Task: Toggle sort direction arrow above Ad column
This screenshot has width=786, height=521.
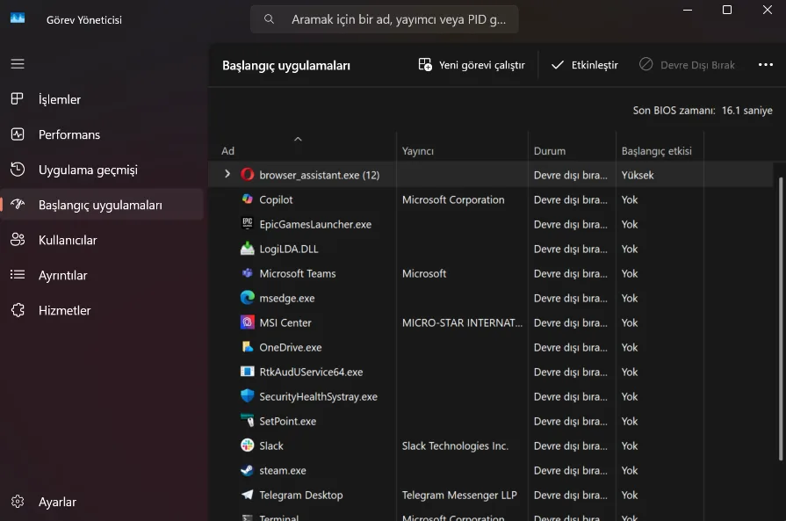Action: coord(298,139)
